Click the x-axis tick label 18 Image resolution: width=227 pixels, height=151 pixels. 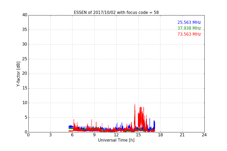pos(161,135)
